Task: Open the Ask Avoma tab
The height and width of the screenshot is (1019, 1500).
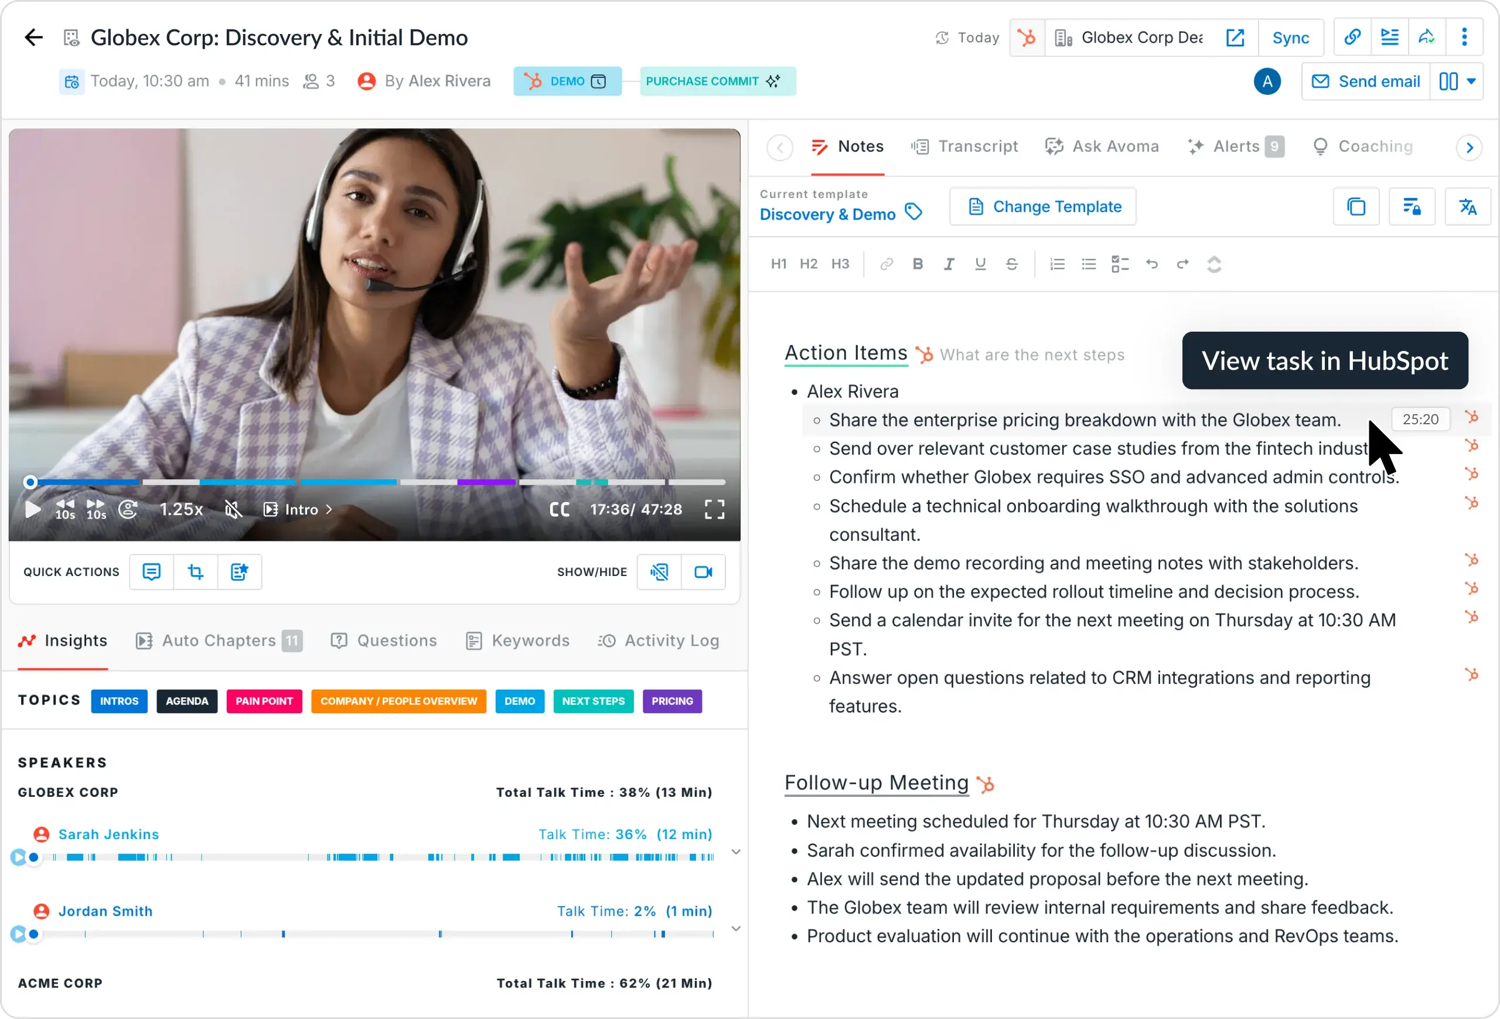Action: (1102, 146)
